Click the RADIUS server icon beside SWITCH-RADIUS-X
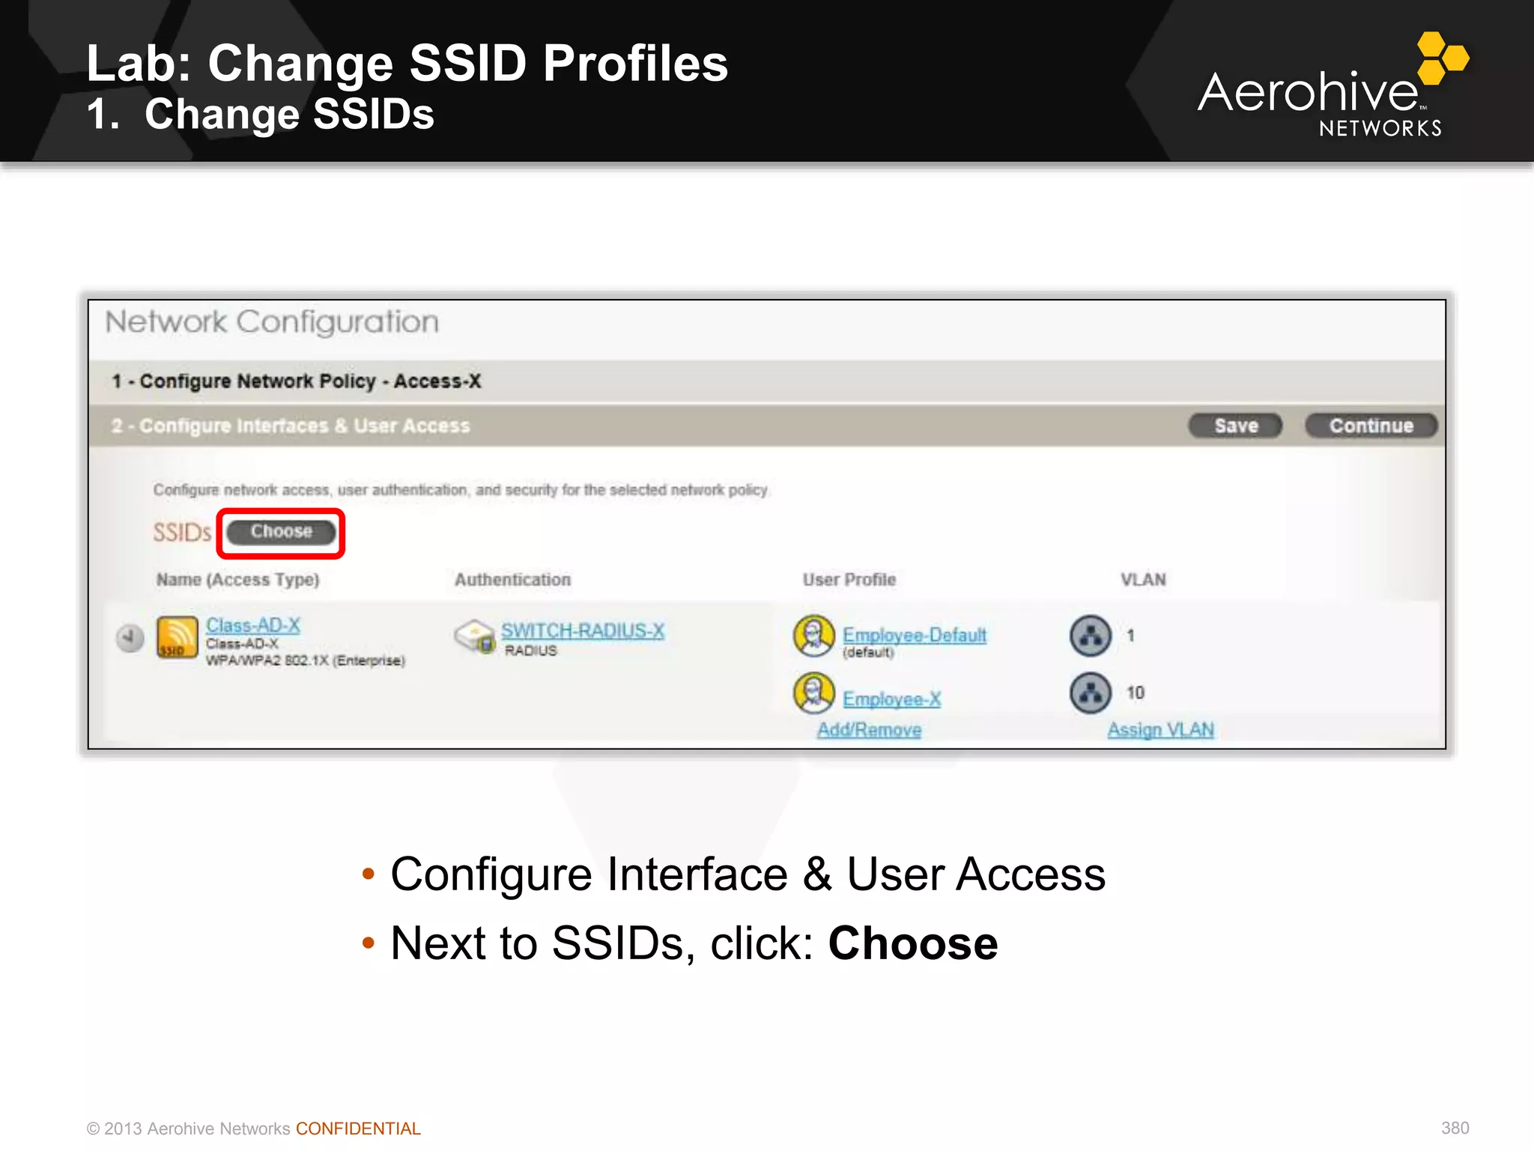The image size is (1534, 1151). point(475,635)
